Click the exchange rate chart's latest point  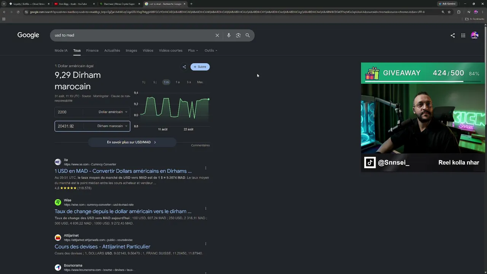(208, 99)
